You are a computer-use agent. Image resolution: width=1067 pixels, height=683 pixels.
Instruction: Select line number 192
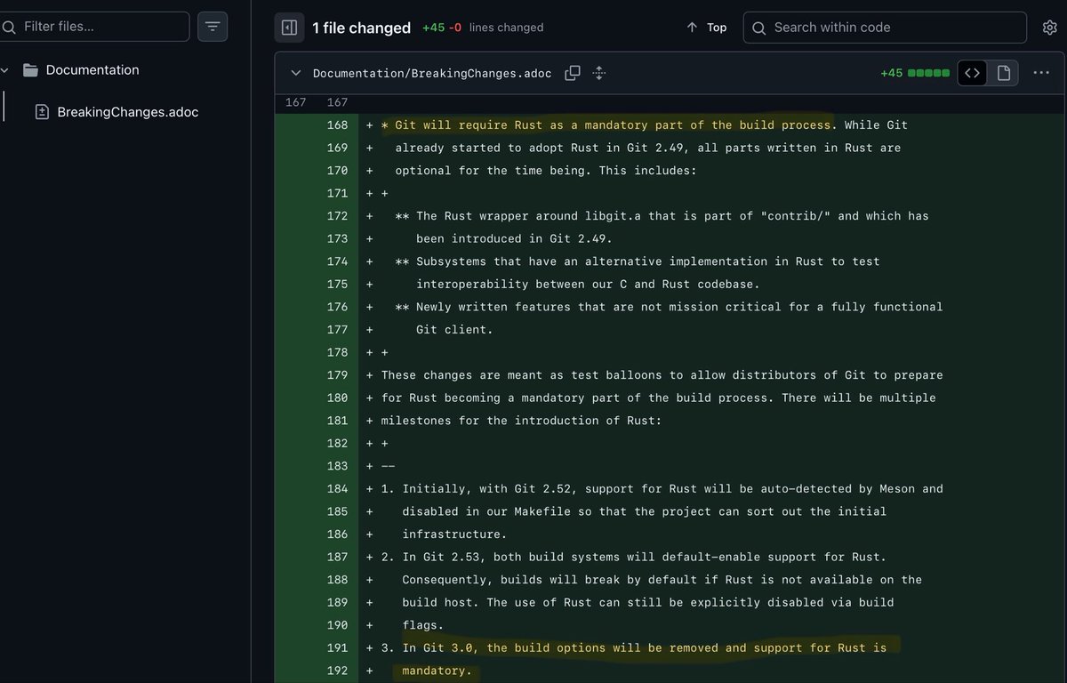(x=337, y=670)
